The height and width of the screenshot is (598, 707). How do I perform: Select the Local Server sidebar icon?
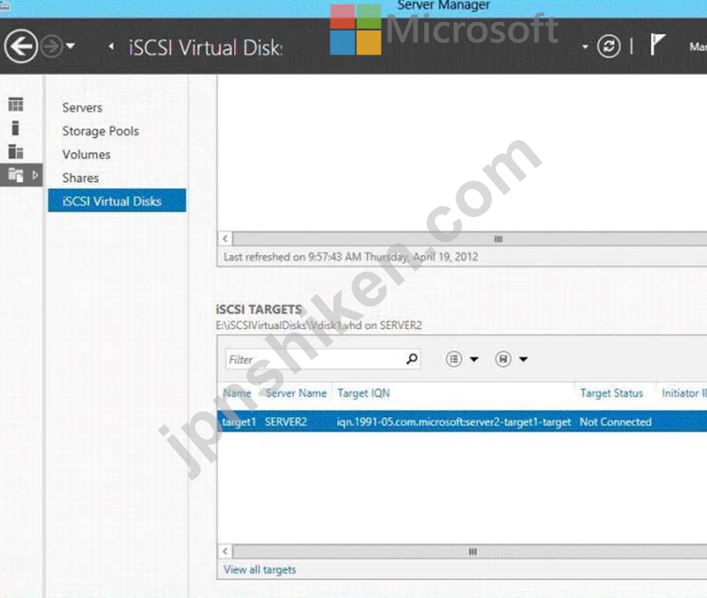(x=15, y=128)
